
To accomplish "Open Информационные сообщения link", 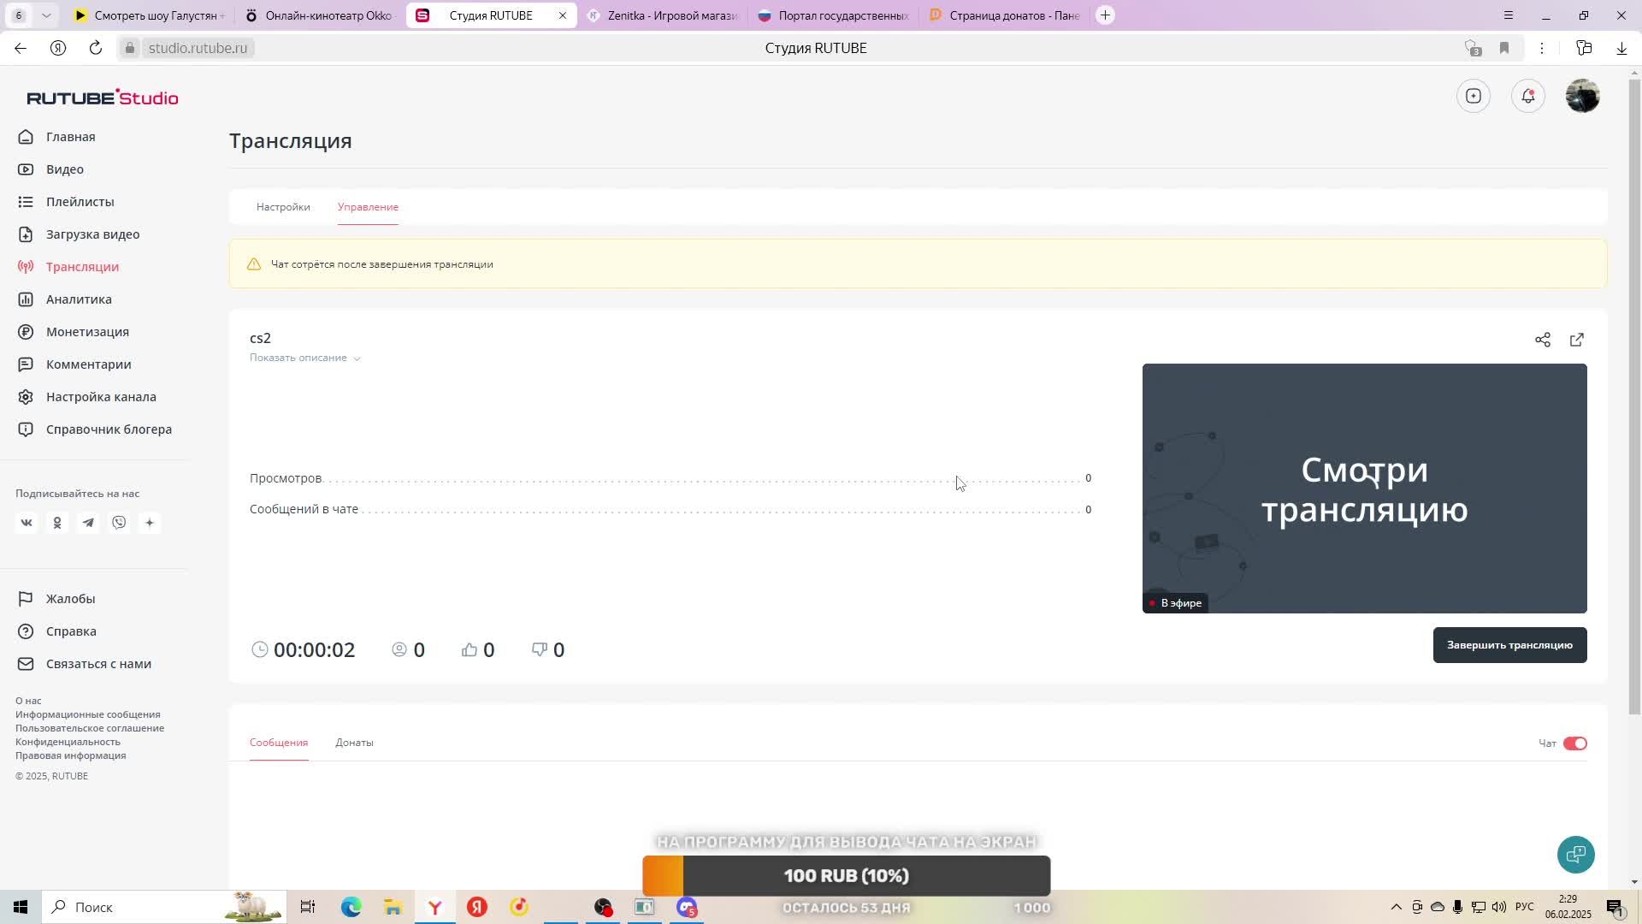I will 87,714.
